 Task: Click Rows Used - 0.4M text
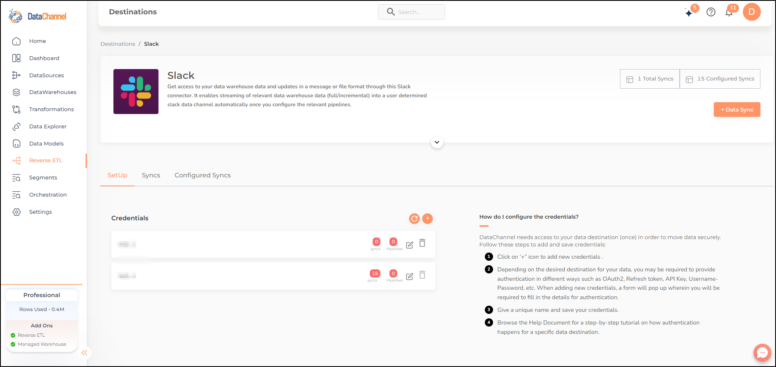tap(42, 309)
